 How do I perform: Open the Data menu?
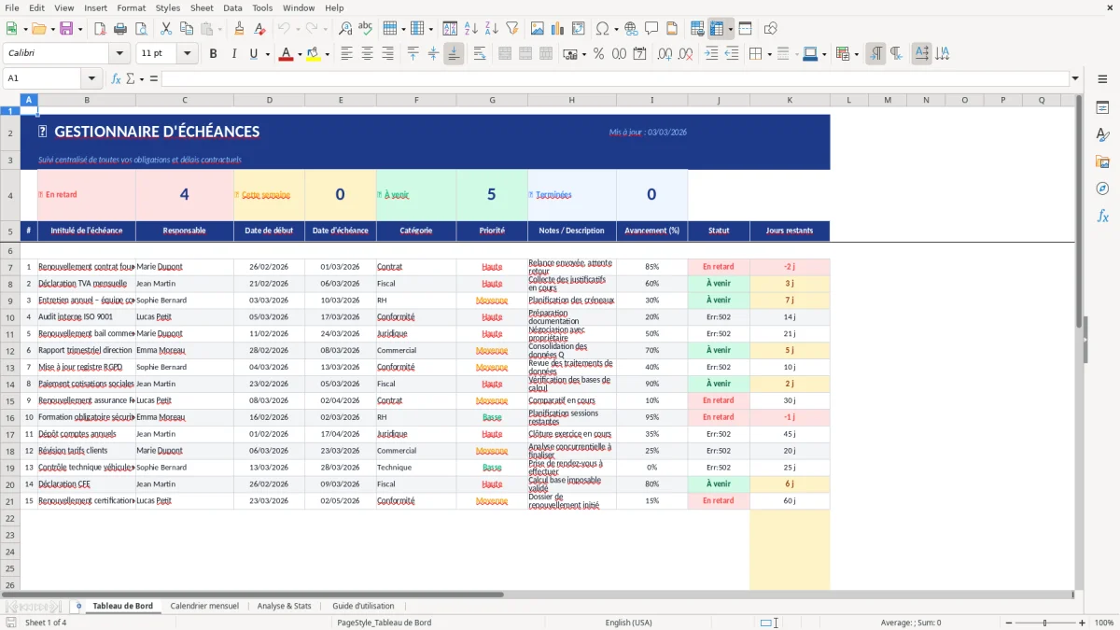click(x=231, y=7)
